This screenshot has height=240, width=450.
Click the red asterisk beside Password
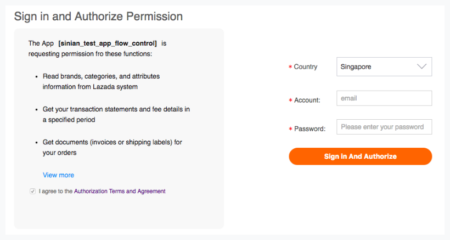click(x=290, y=129)
